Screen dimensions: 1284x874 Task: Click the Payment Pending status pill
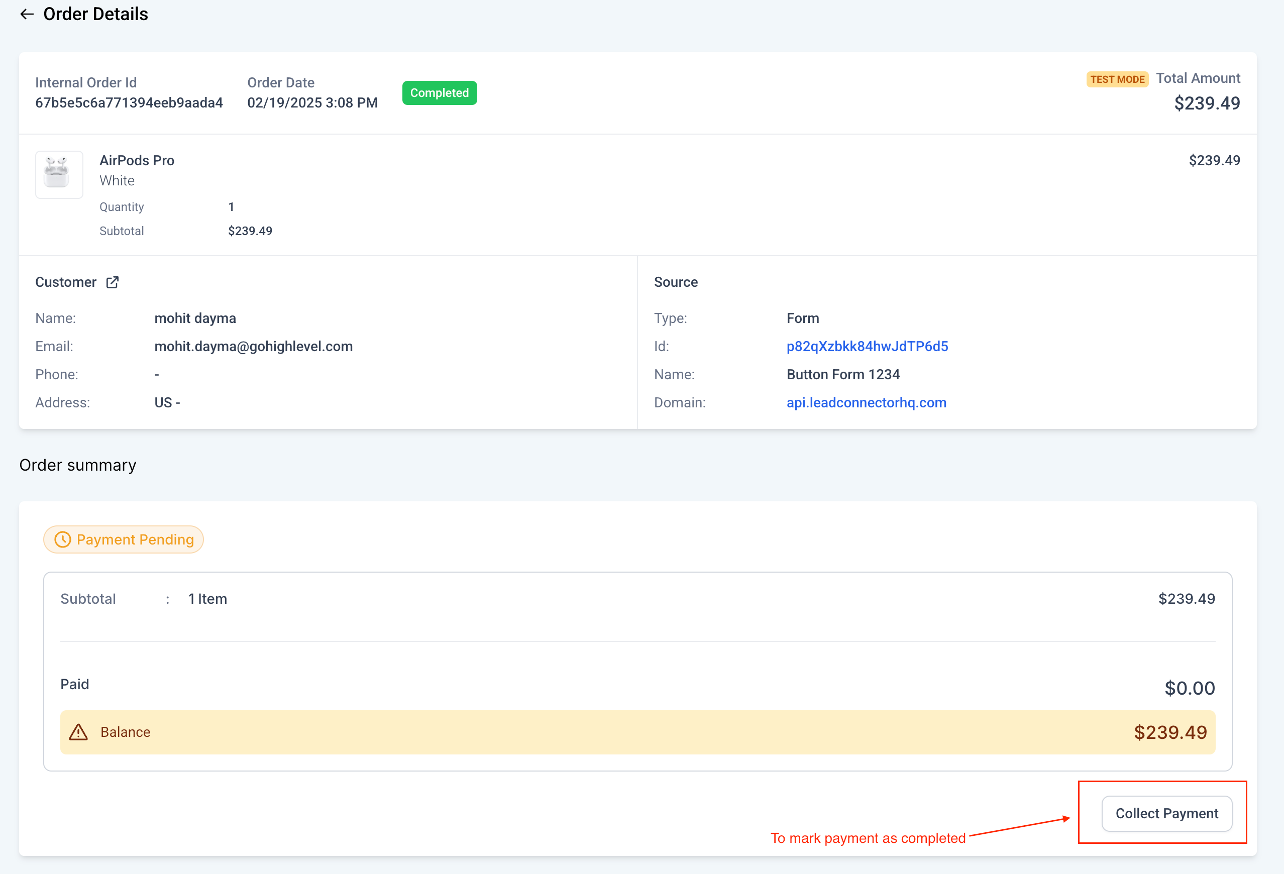(x=124, y=539)
